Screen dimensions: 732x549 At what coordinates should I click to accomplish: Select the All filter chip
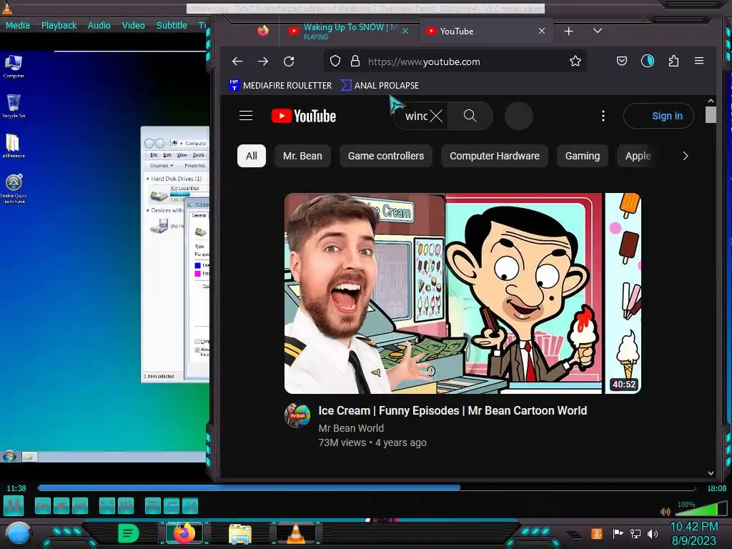[x=251, y=156]
